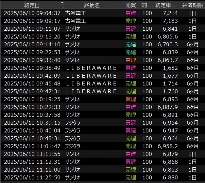Viewport: 205px width, 183px height.
Task: Click price 1,760 cell
Action: point(170,91)
